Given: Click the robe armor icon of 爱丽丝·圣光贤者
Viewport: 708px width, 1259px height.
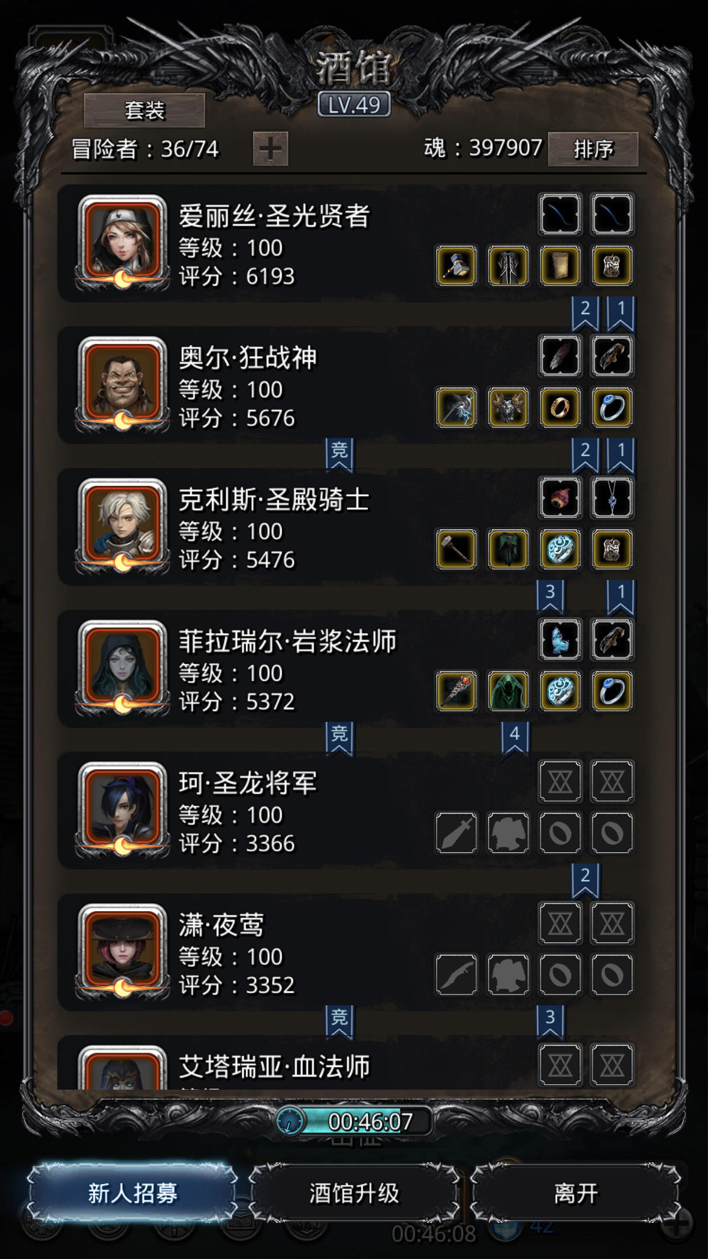Looking at the screenshot, I should coord(508,266).
